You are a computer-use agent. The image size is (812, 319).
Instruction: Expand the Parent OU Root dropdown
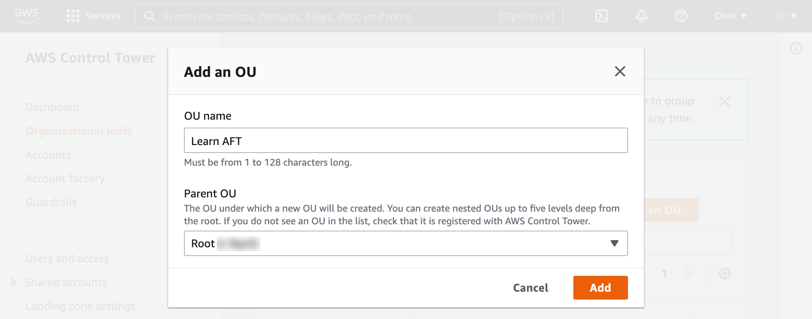(406, 243)
